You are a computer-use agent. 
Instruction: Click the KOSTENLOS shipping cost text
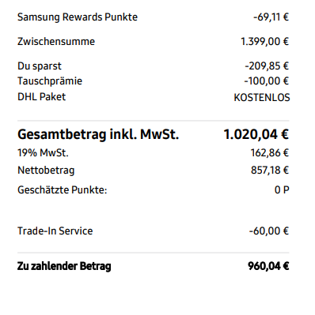(x=262, y=98)
